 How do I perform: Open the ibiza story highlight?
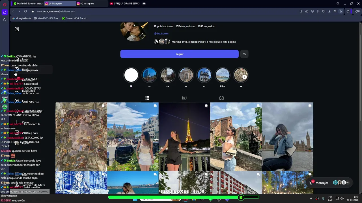[223, 75]
